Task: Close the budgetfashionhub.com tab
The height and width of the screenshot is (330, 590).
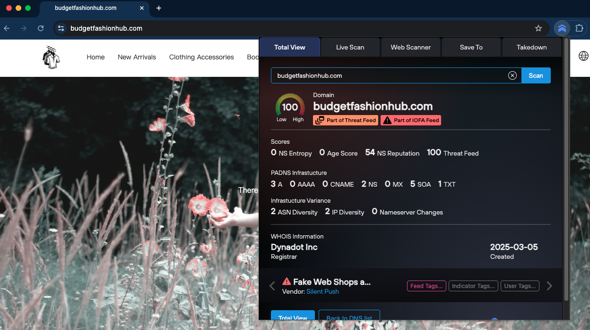Action: point(141,8)
